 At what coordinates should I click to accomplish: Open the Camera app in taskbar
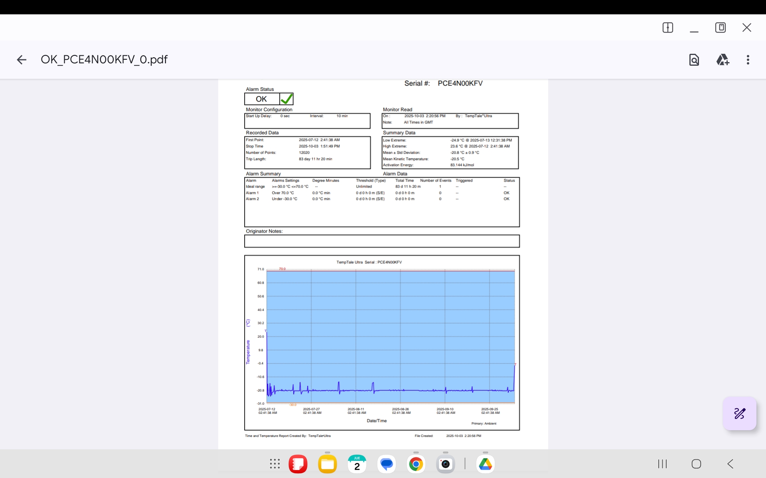coord(445,464)
